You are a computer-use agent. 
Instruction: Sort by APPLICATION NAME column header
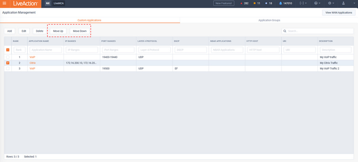pyautogui.click(x=39, y=41)
